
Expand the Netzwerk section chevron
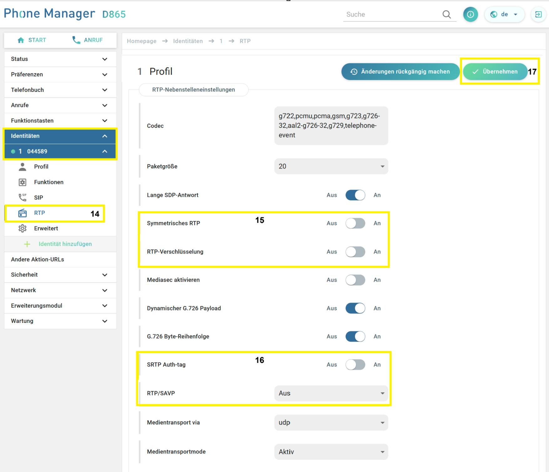click(x=105, y=290)
